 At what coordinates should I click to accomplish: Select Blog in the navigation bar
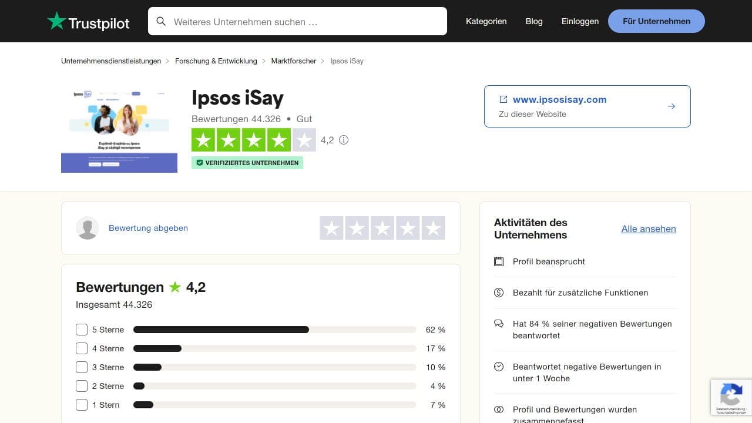pyautogui.click(x=533, y=21)
